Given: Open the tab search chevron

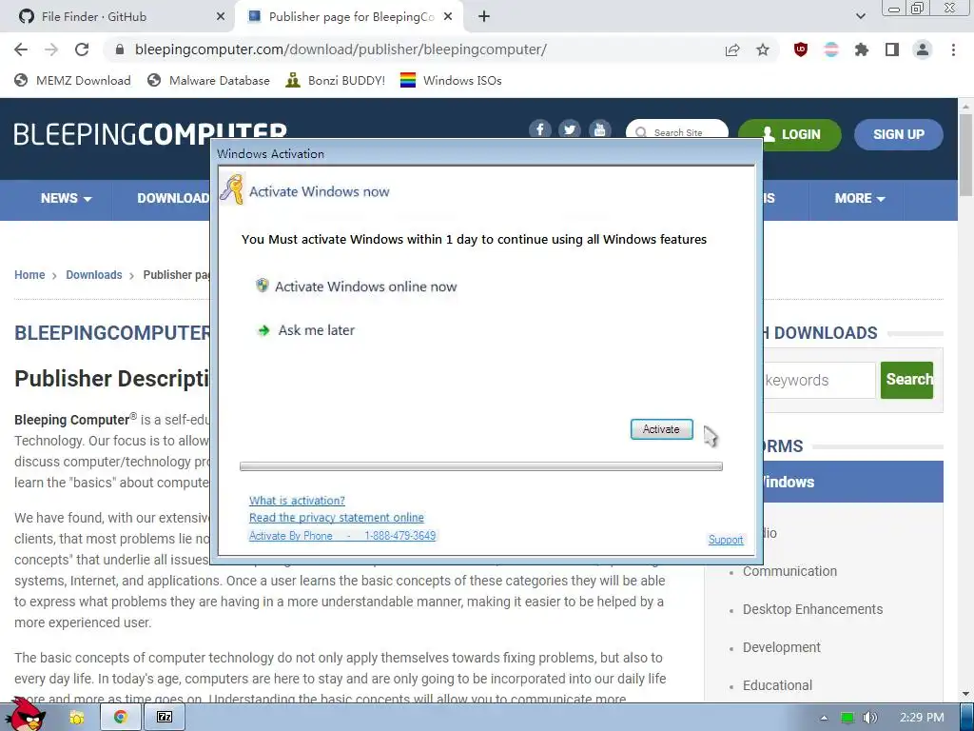Looking at the screenshot, I should point(860,17).
